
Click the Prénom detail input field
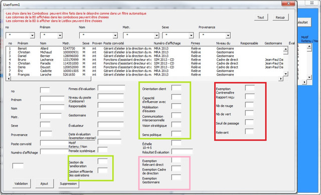click(52, 98)
